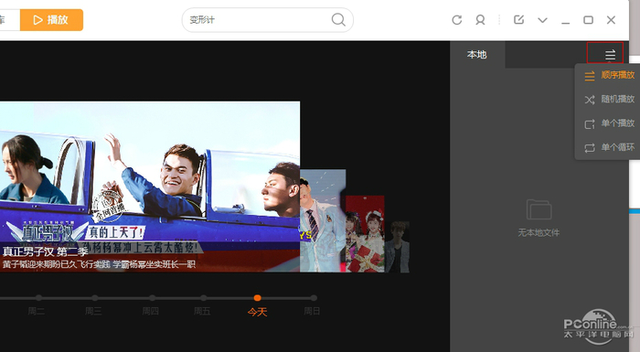Click the magnifier search icon
This screenshot has height=352, width=640.
(x=338, y=19)
